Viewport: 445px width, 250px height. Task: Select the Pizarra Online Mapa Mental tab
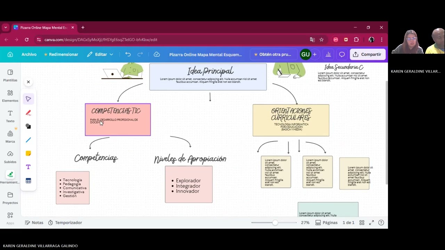coord(43,27)
